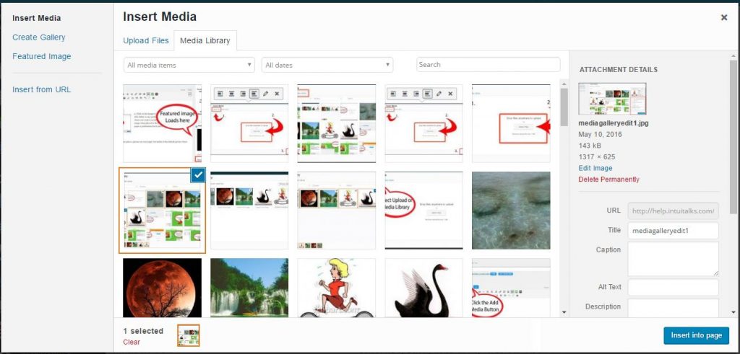This screenshot has width=740, height=354.
Task: Click the attachment details preview image
Action: click(x=612, y=99)
